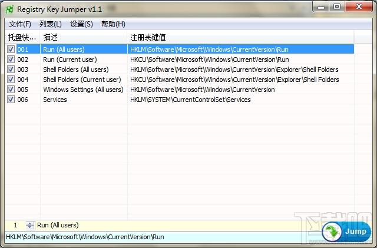Close the Registry Key Jumper window

click(359, 6)
